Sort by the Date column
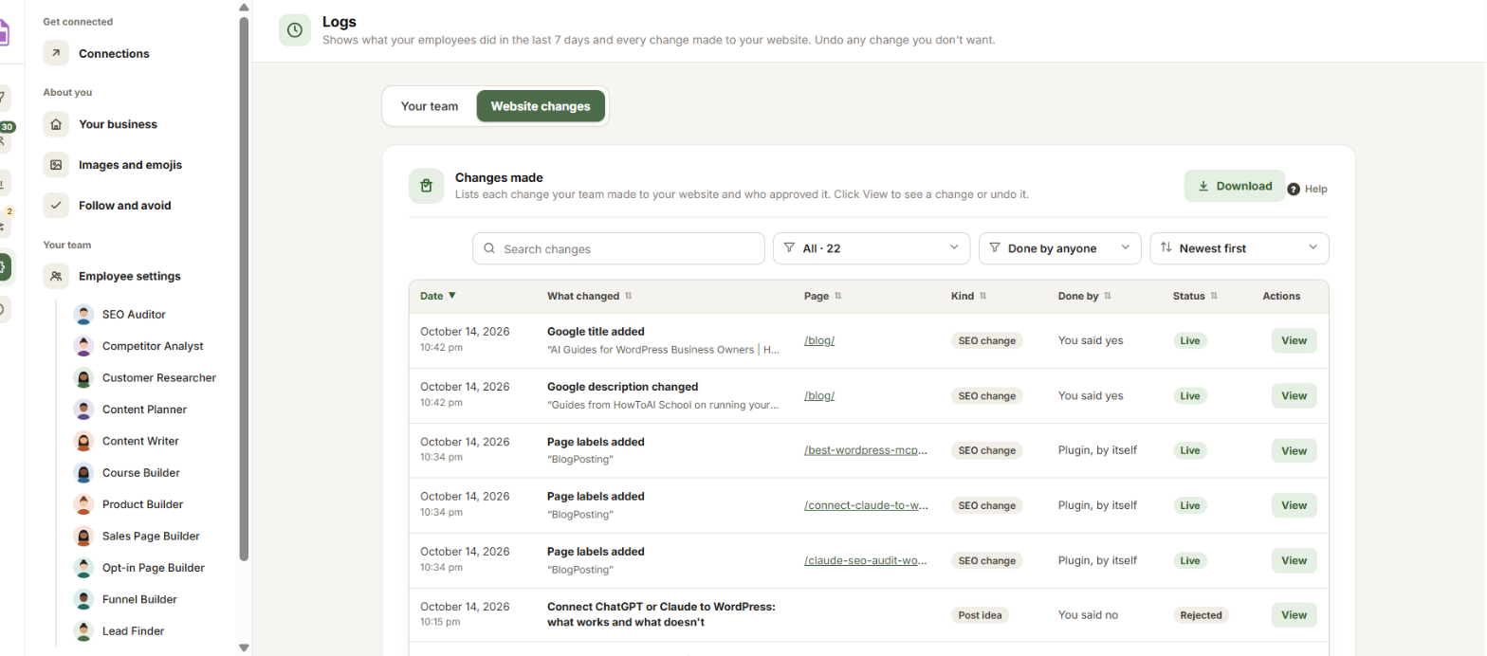 (x=438, y=296)
